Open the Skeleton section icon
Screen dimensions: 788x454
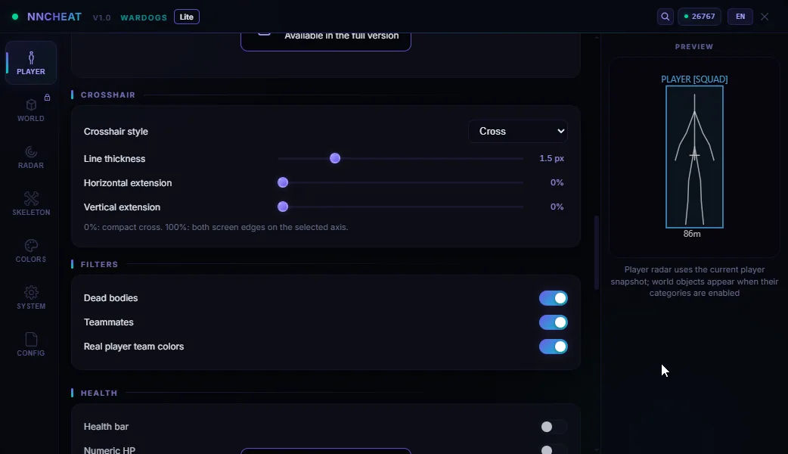(x=31, y=198)
